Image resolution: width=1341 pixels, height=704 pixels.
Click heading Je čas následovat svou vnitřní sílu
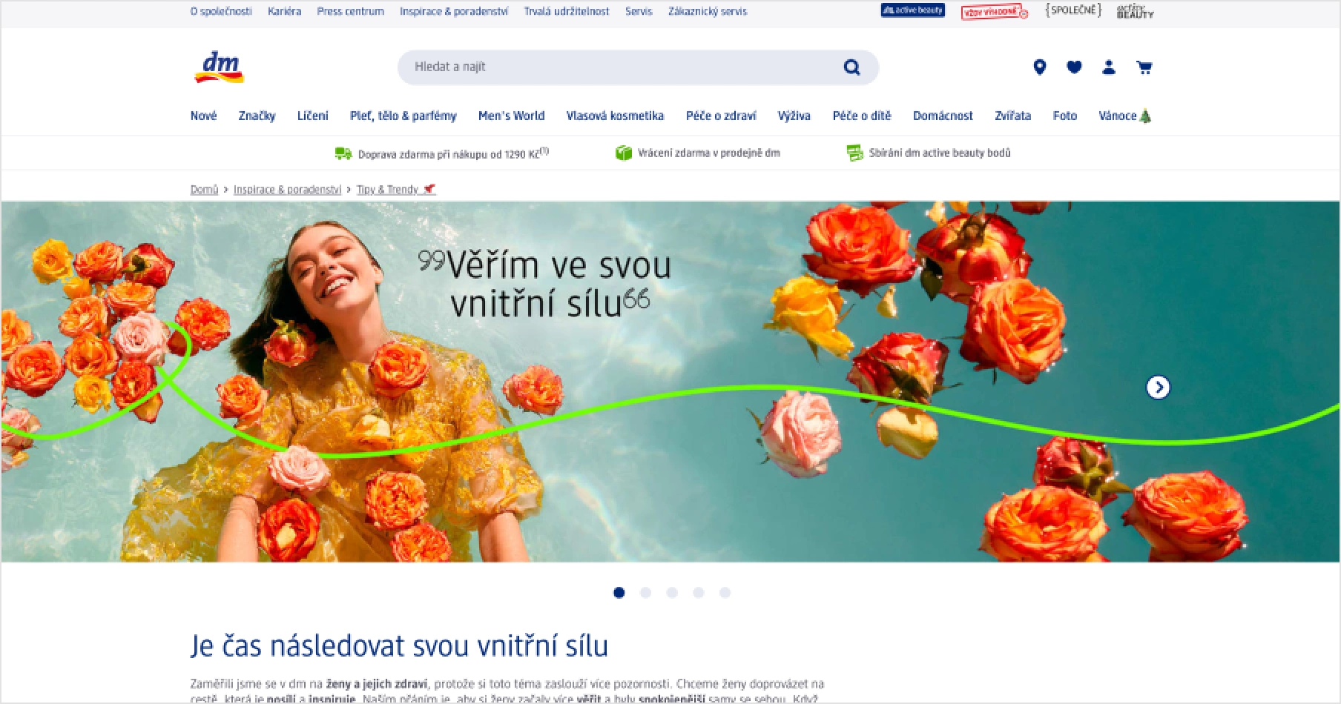[x=399, y=646]
